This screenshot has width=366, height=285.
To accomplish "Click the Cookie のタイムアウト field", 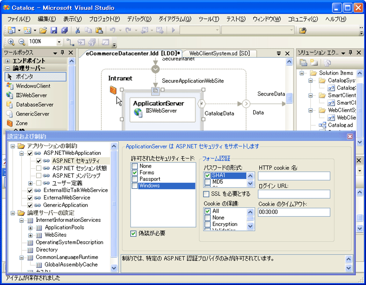I will click(294, 212).
